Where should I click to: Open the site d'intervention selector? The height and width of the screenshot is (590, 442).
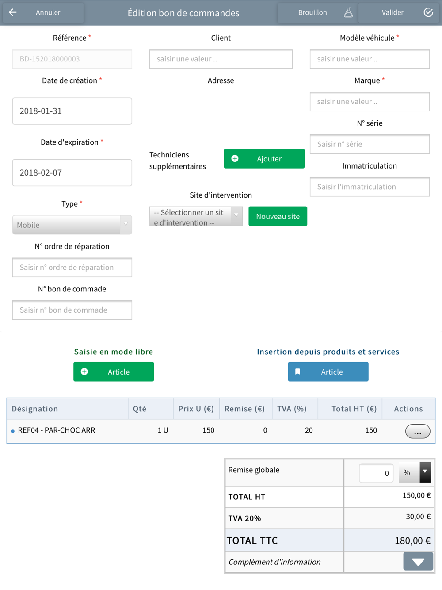click(x=196, y=216)
